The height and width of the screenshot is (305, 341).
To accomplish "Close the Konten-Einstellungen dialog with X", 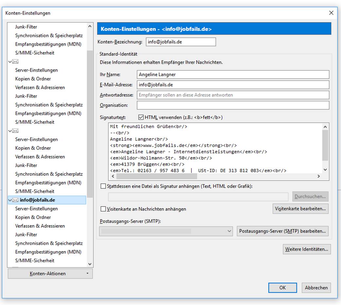I will click(x=331, y=13).
